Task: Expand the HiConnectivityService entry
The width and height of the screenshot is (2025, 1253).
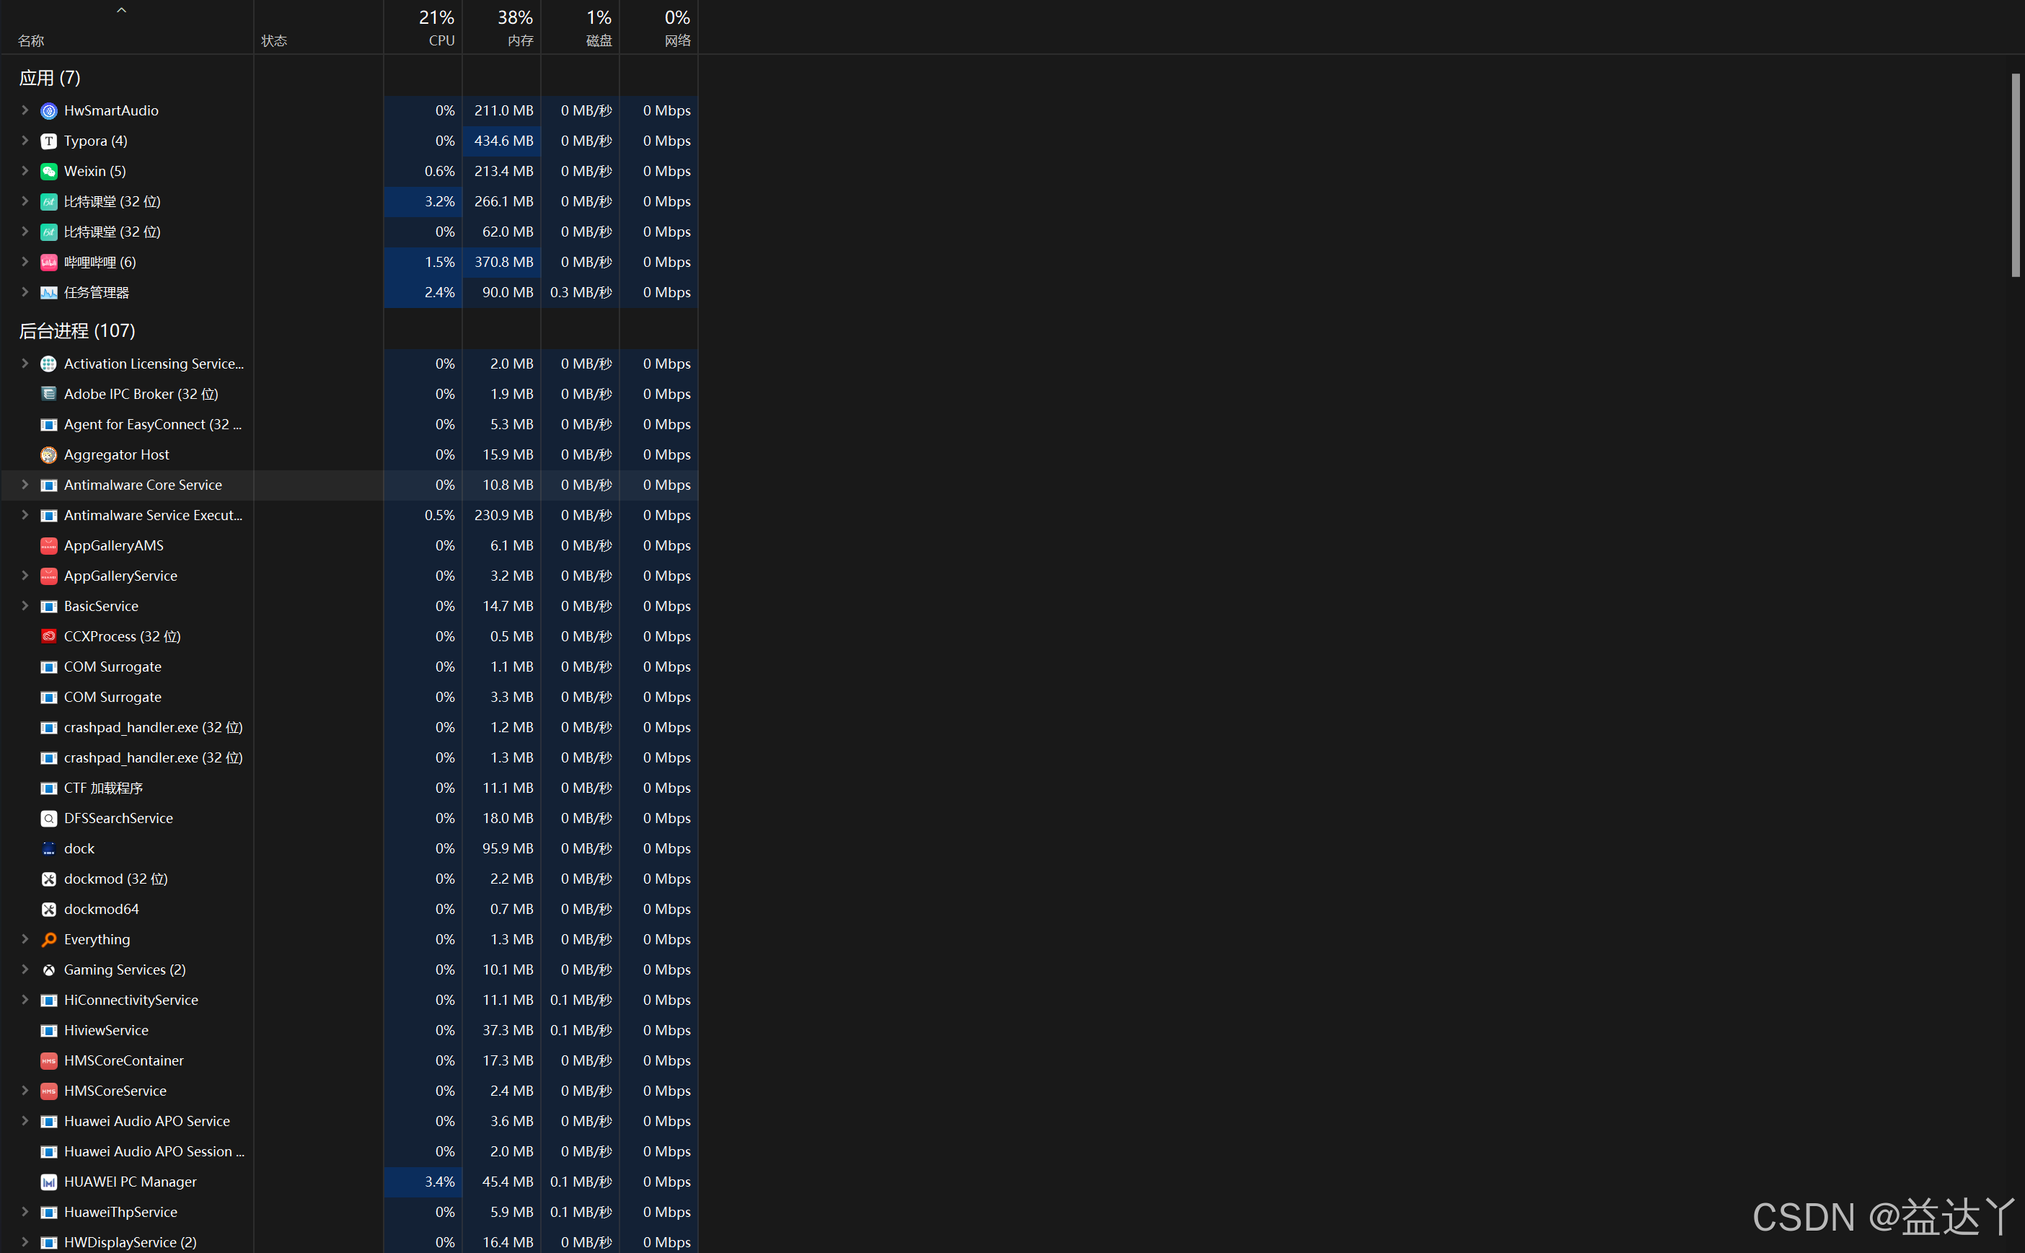Action: pos(25,1001)
